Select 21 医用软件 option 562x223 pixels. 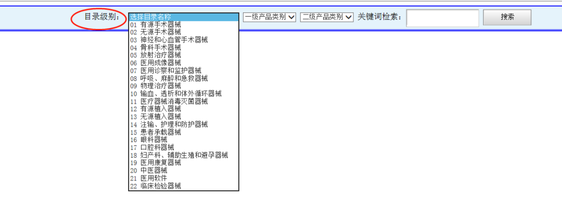(x=184, y=178)
